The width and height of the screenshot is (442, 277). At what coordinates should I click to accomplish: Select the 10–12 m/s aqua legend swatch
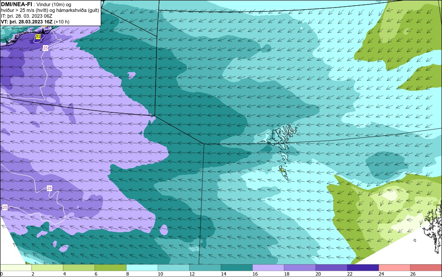[174, 268]
